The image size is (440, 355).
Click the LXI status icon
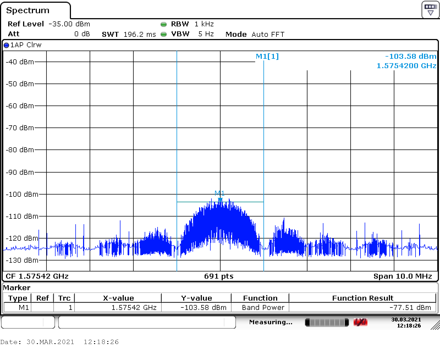point(360,322)
